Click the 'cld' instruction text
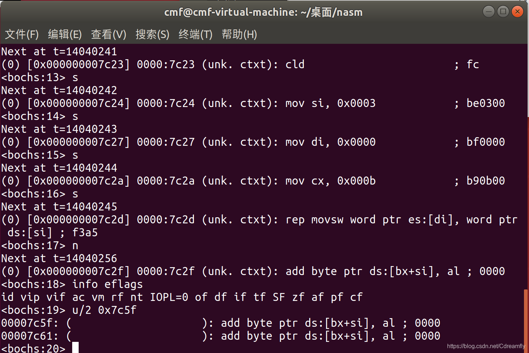This screenshot has height=353, width=529. [295, 64]
